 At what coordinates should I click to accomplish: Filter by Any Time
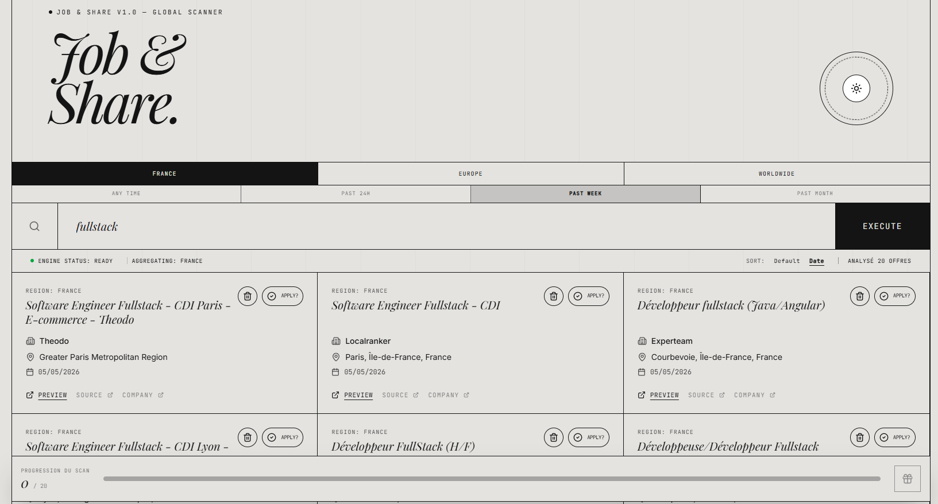point(126,193)
